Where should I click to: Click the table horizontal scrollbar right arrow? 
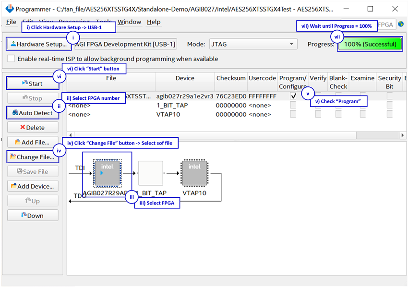(403, 135)
